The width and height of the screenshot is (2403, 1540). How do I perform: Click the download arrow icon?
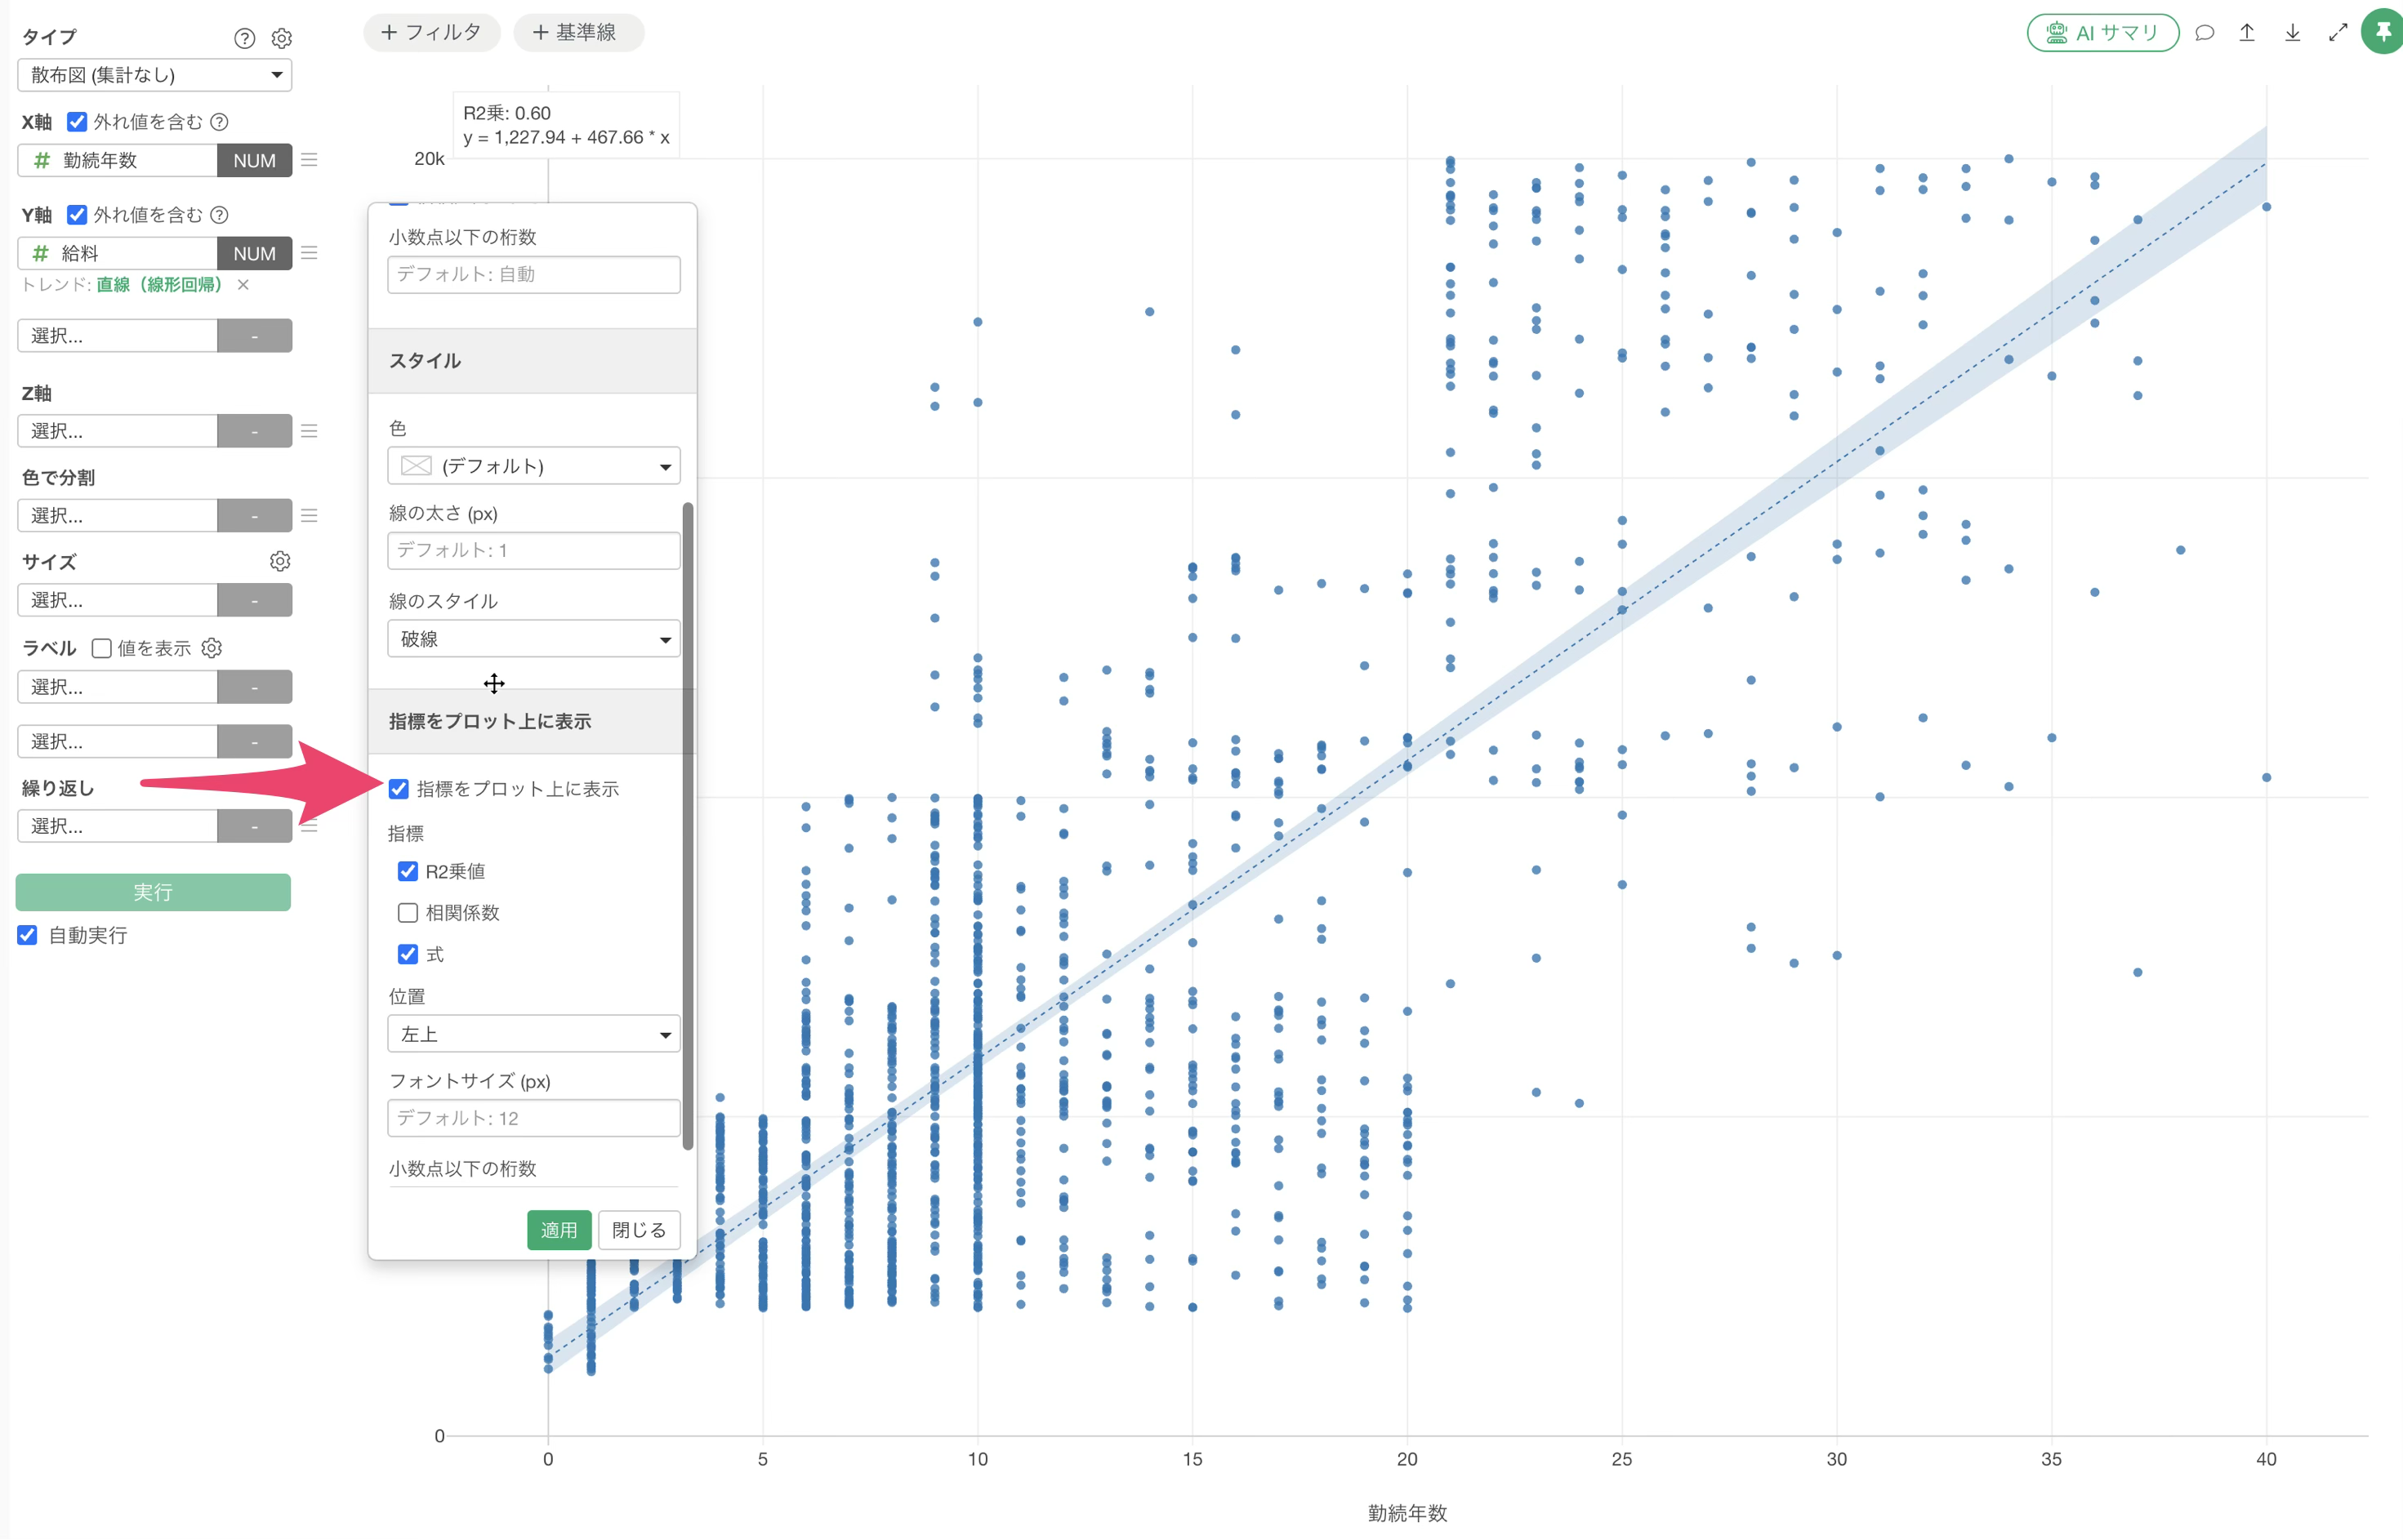pos(2292,33)
